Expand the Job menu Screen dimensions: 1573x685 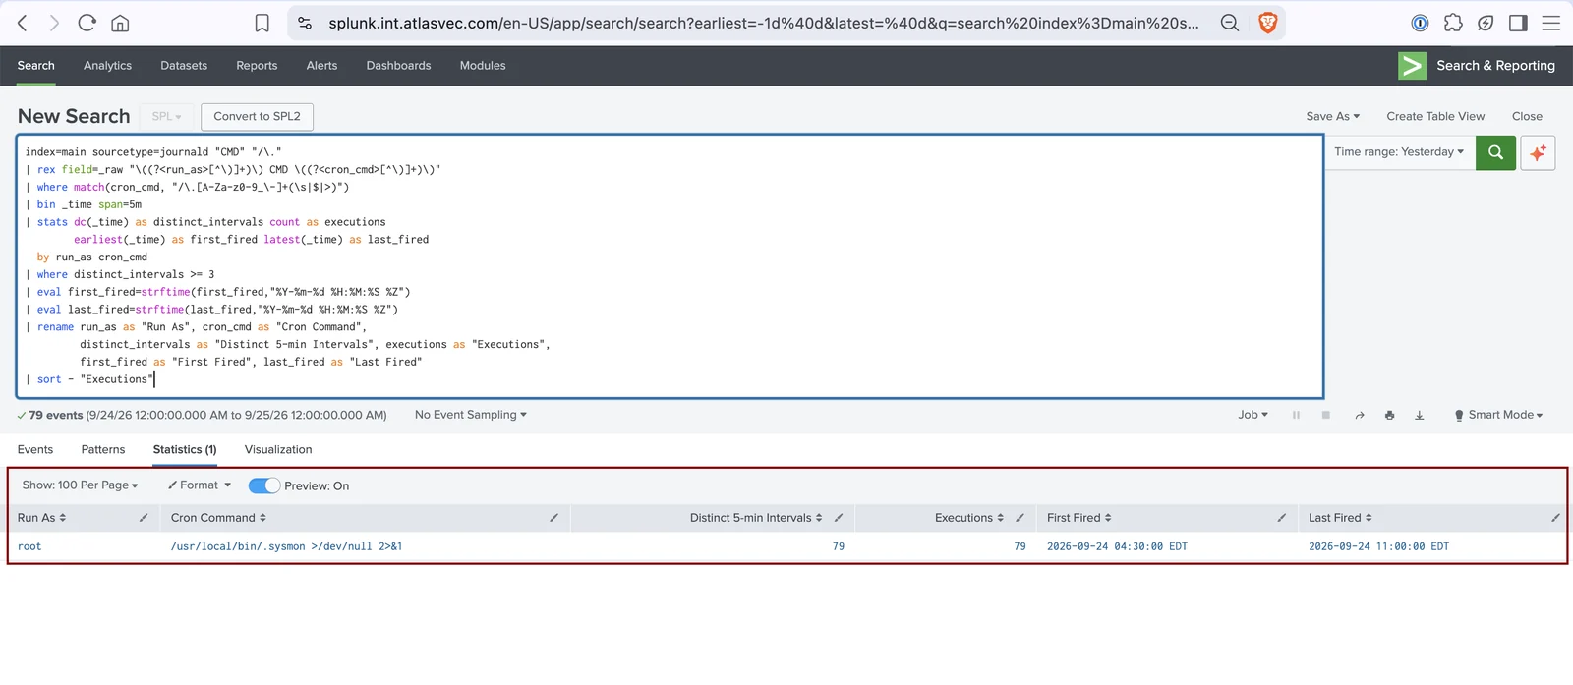click(x=1253, y=415)
